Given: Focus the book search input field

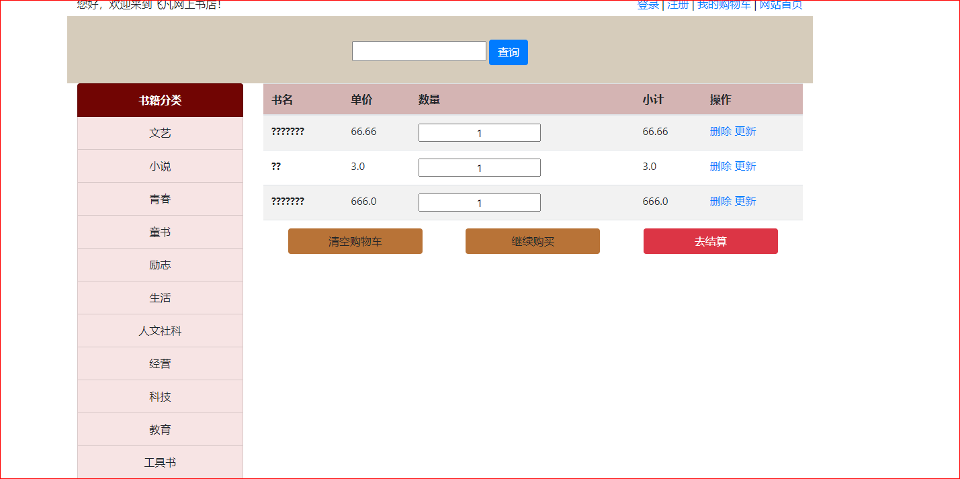Looking at the screenshot, I should [x=419, y=51].
